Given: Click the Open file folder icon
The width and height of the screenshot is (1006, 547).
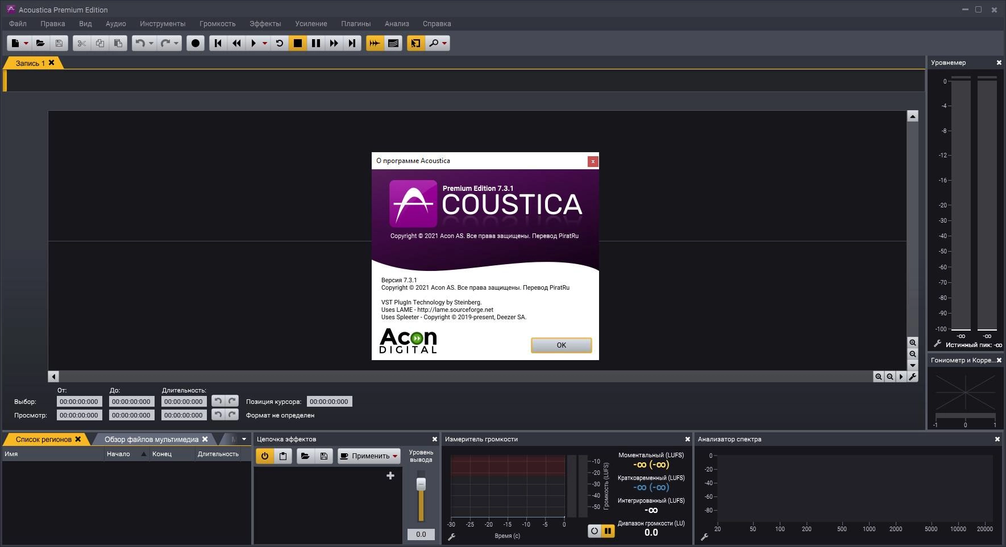Looking at the screenshot, I should pos(40,43).
